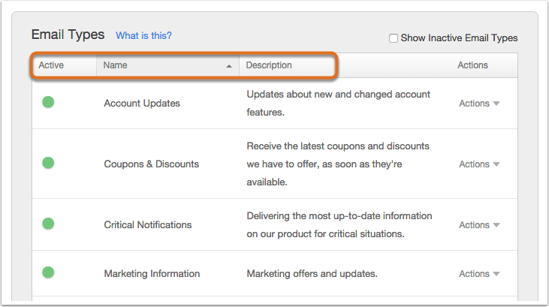Select the Coupons & Discounts name
Image resolution: width=549 pixels, height=307 pixels.
tap(151, 164)
